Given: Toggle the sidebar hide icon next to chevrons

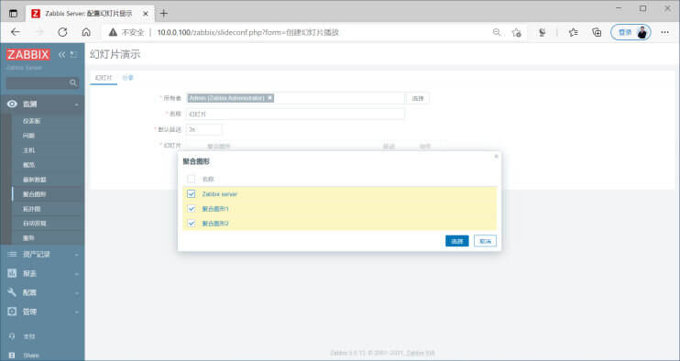Looking at the screenshot, I should click(x=73, y=55).
